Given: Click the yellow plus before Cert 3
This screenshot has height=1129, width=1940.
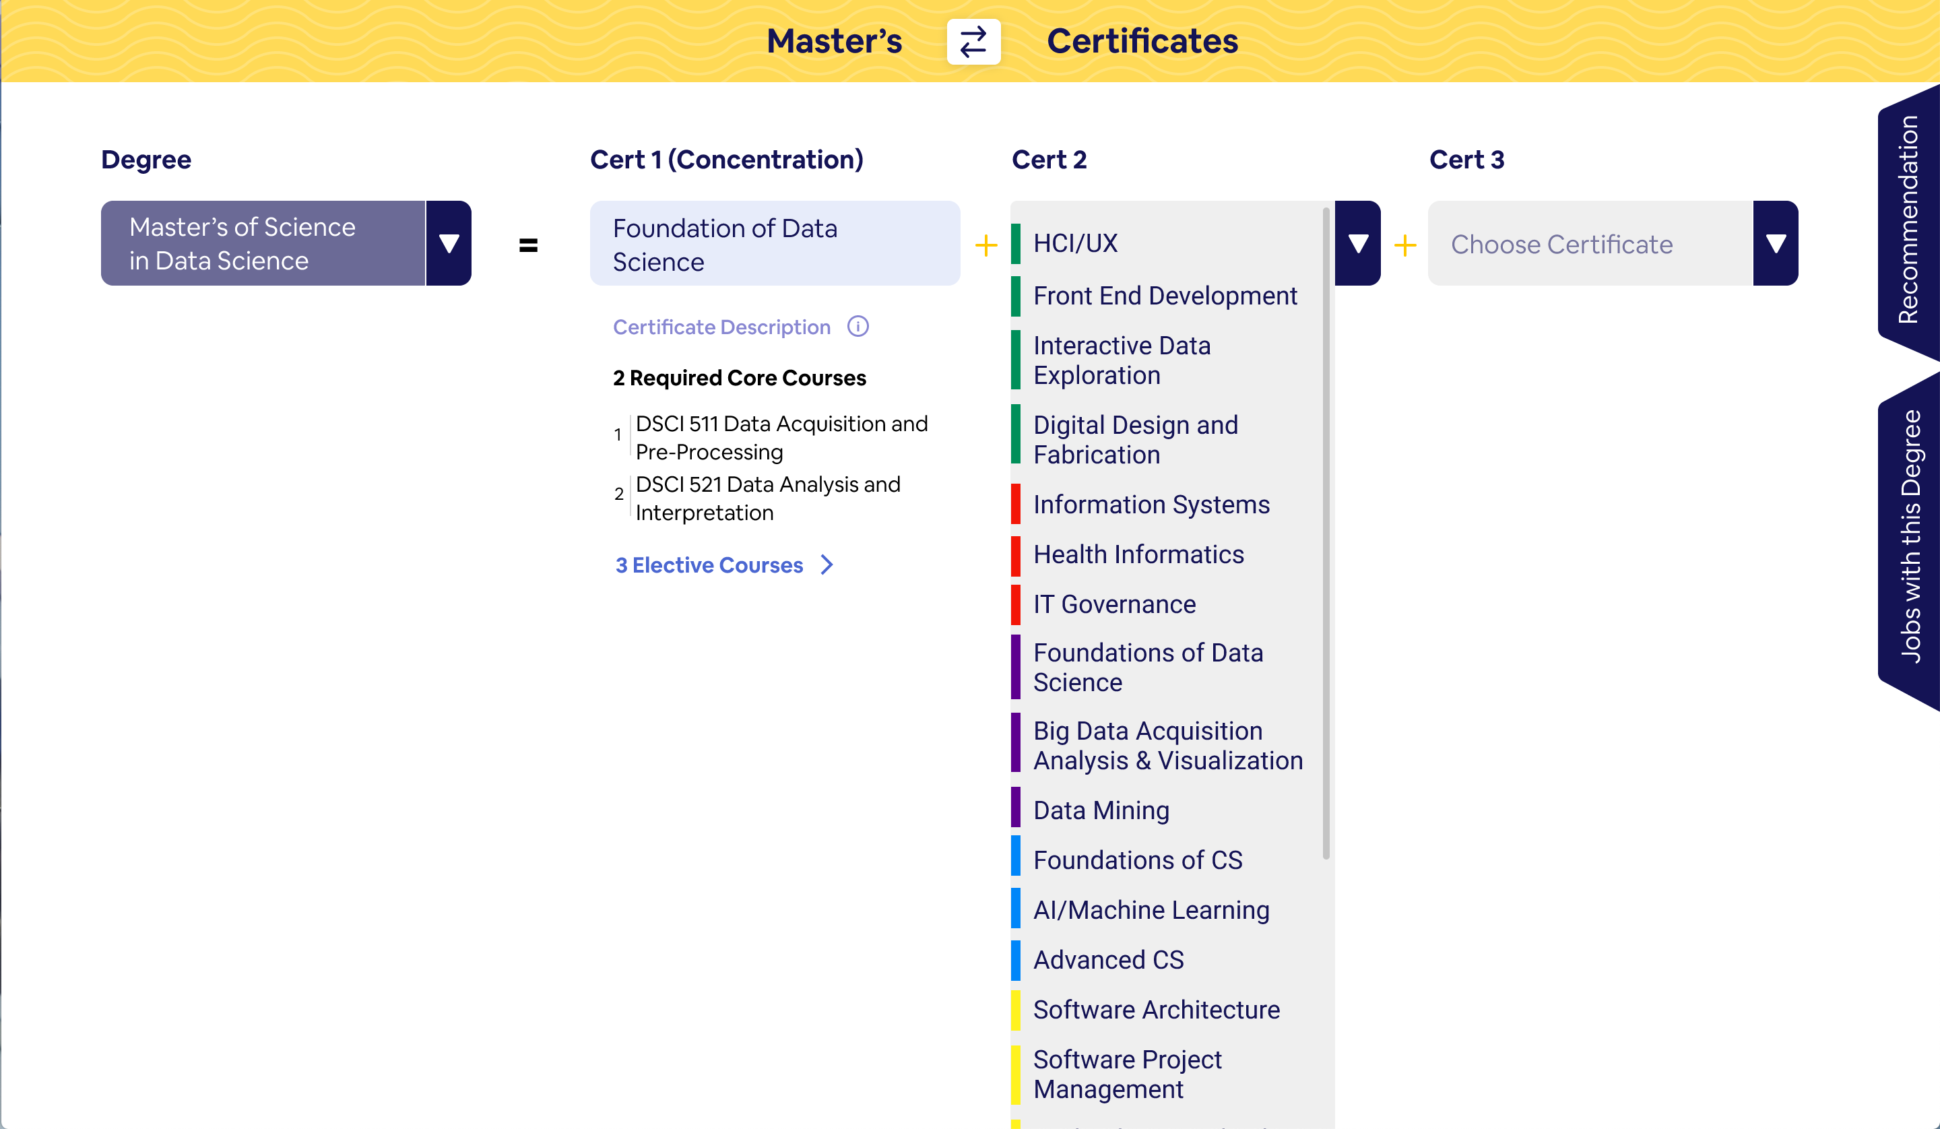Looking at the screenshot, I should tap(1404, 246).
